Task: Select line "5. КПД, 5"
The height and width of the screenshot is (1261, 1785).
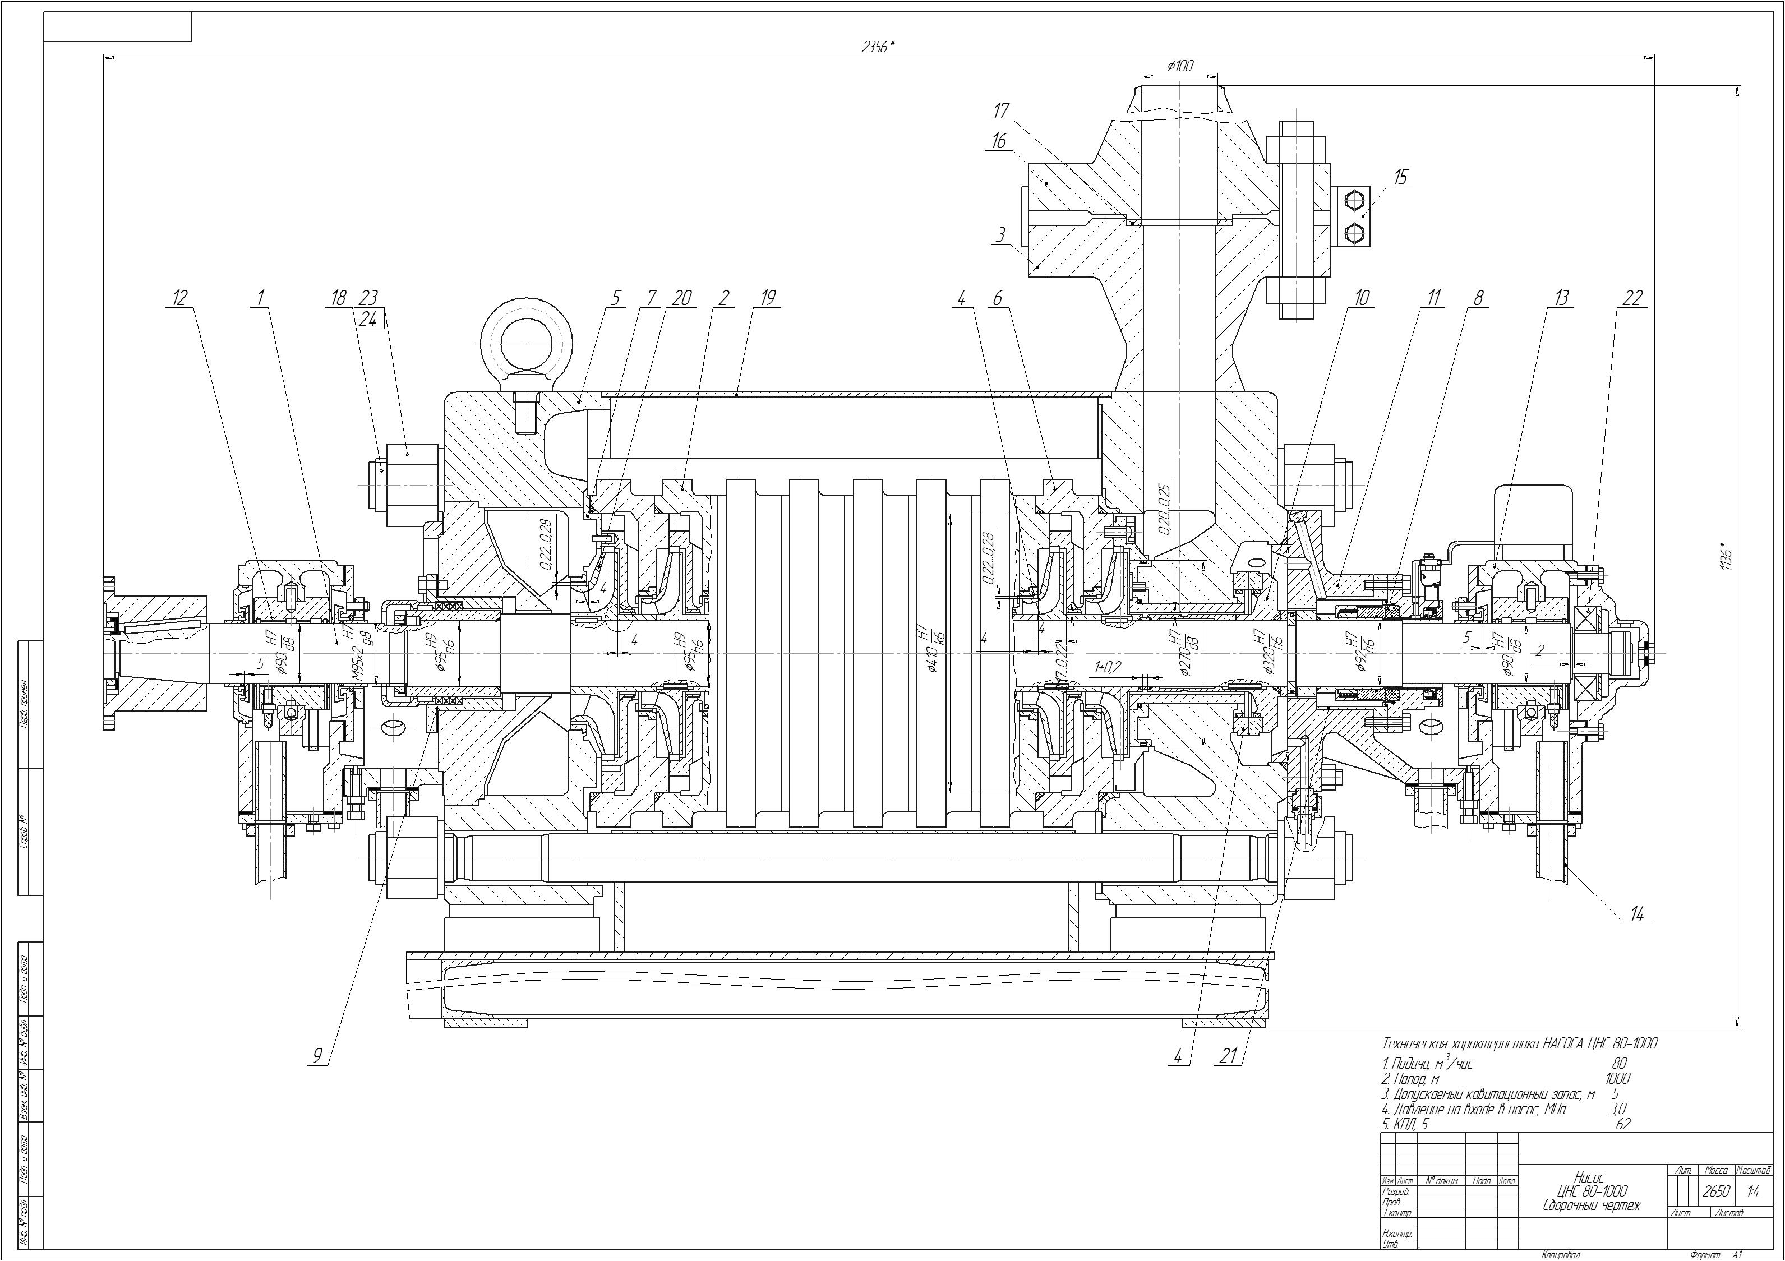Action: click(x=1405, y=1124)
